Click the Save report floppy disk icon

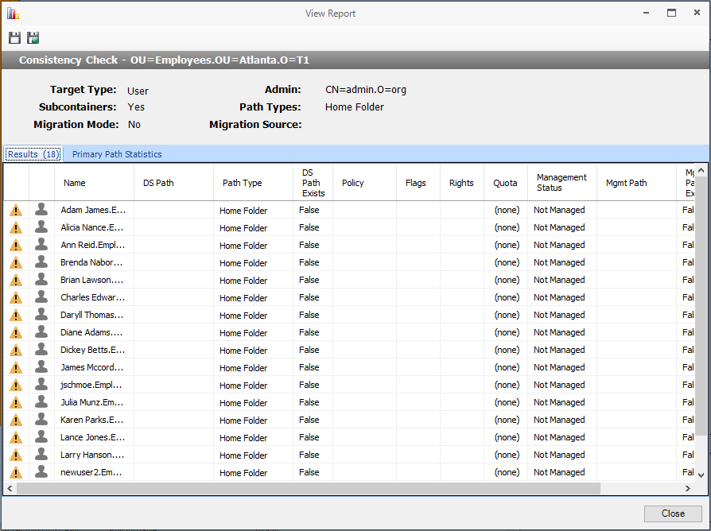coord(14,38)
